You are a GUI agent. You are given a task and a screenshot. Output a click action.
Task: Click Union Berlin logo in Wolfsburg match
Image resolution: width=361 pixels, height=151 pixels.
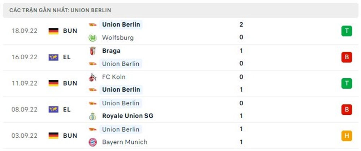pos(93,25)
